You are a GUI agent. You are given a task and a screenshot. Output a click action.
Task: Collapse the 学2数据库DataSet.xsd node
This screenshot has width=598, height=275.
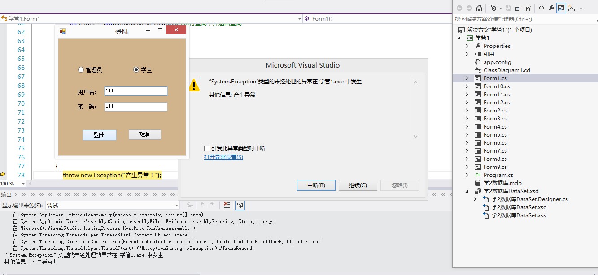pyautogui.click(x=467, y=191)
